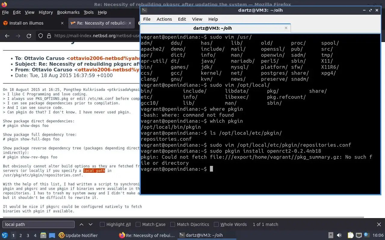Open the removable media eject tray icon

pos(331,235)
